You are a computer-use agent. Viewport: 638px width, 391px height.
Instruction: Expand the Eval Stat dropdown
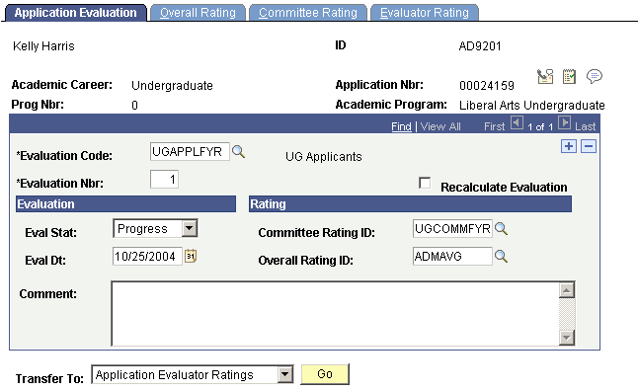pyautogui.click(x=190, y=229)
